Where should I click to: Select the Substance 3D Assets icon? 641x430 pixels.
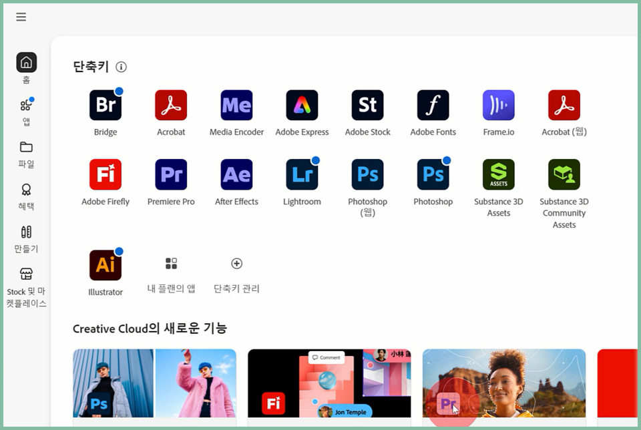coord(498,174)
